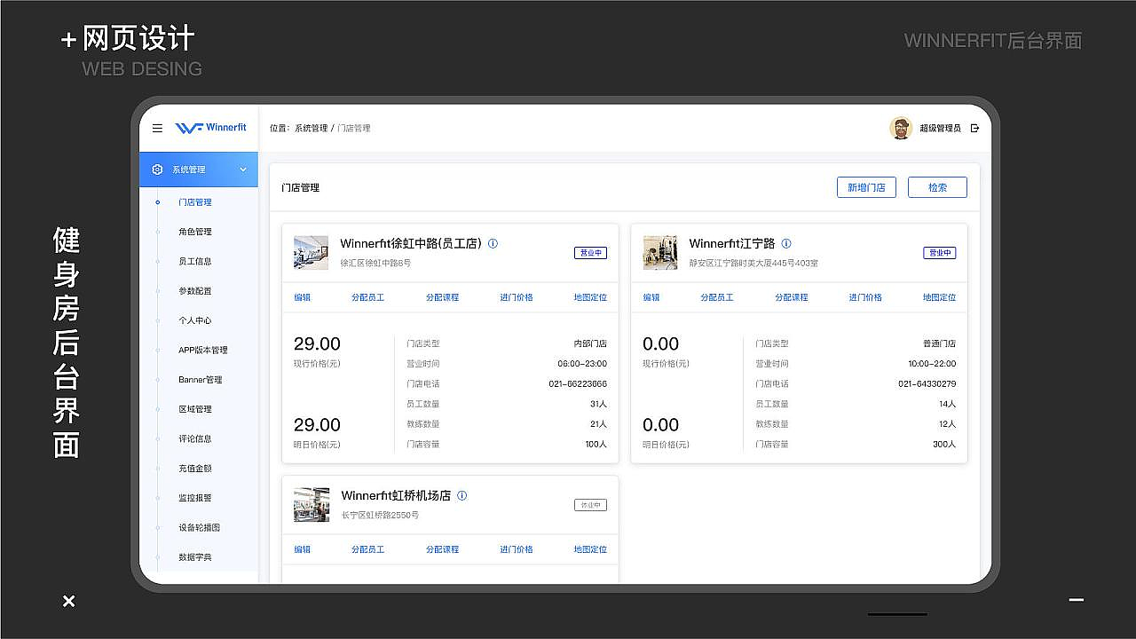Click phone number 021-66223866
1136x639 pixels.
[578, 384]
